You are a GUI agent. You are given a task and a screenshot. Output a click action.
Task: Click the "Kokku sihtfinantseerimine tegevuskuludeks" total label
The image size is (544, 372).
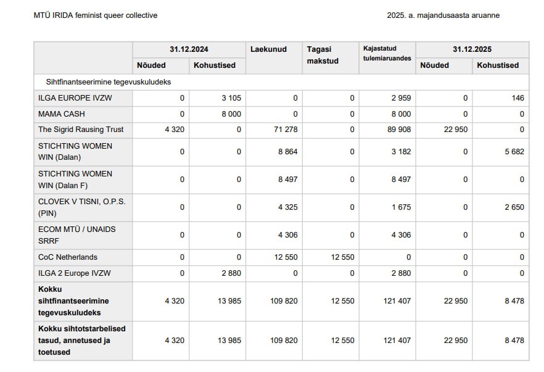click(x=73, y=301)
